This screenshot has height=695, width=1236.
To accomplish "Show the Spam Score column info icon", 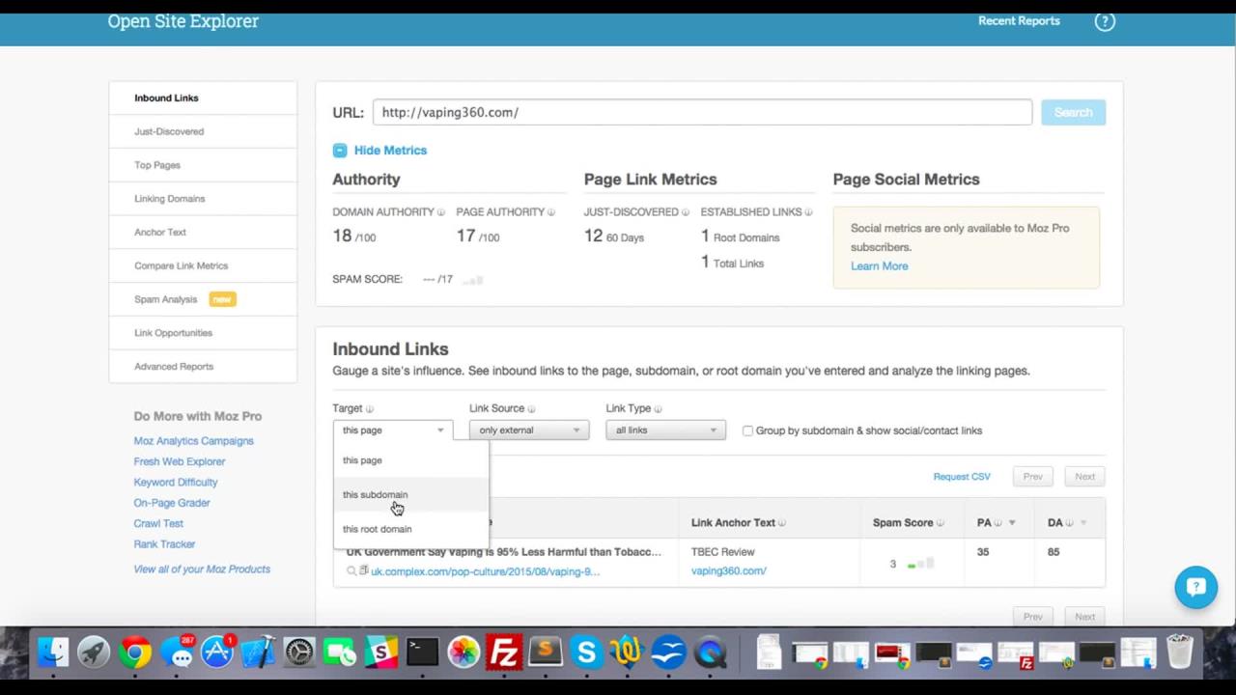I will coord(940,523).
